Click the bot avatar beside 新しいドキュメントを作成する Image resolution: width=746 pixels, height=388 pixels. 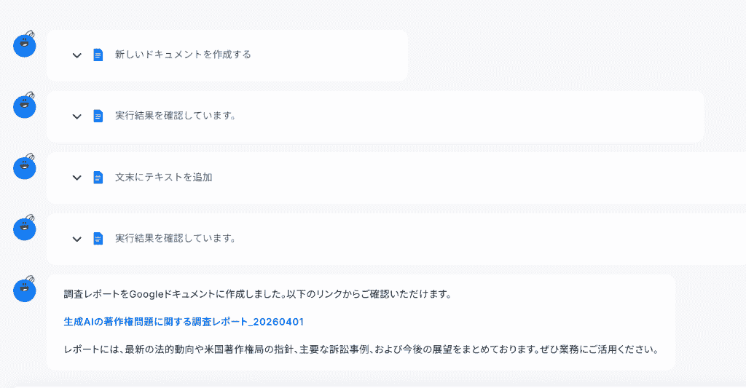(25, 45)
